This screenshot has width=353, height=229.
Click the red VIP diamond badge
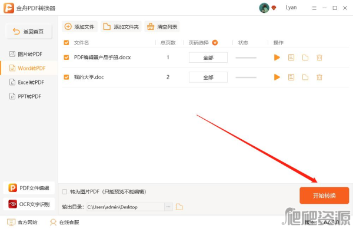pyautogui.click(x=274, y=8)
